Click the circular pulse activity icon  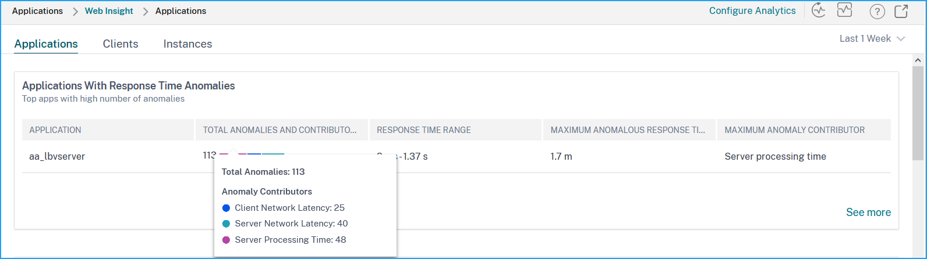point(819,10)
